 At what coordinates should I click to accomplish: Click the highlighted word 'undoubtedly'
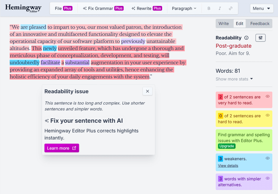click(25, 62)
